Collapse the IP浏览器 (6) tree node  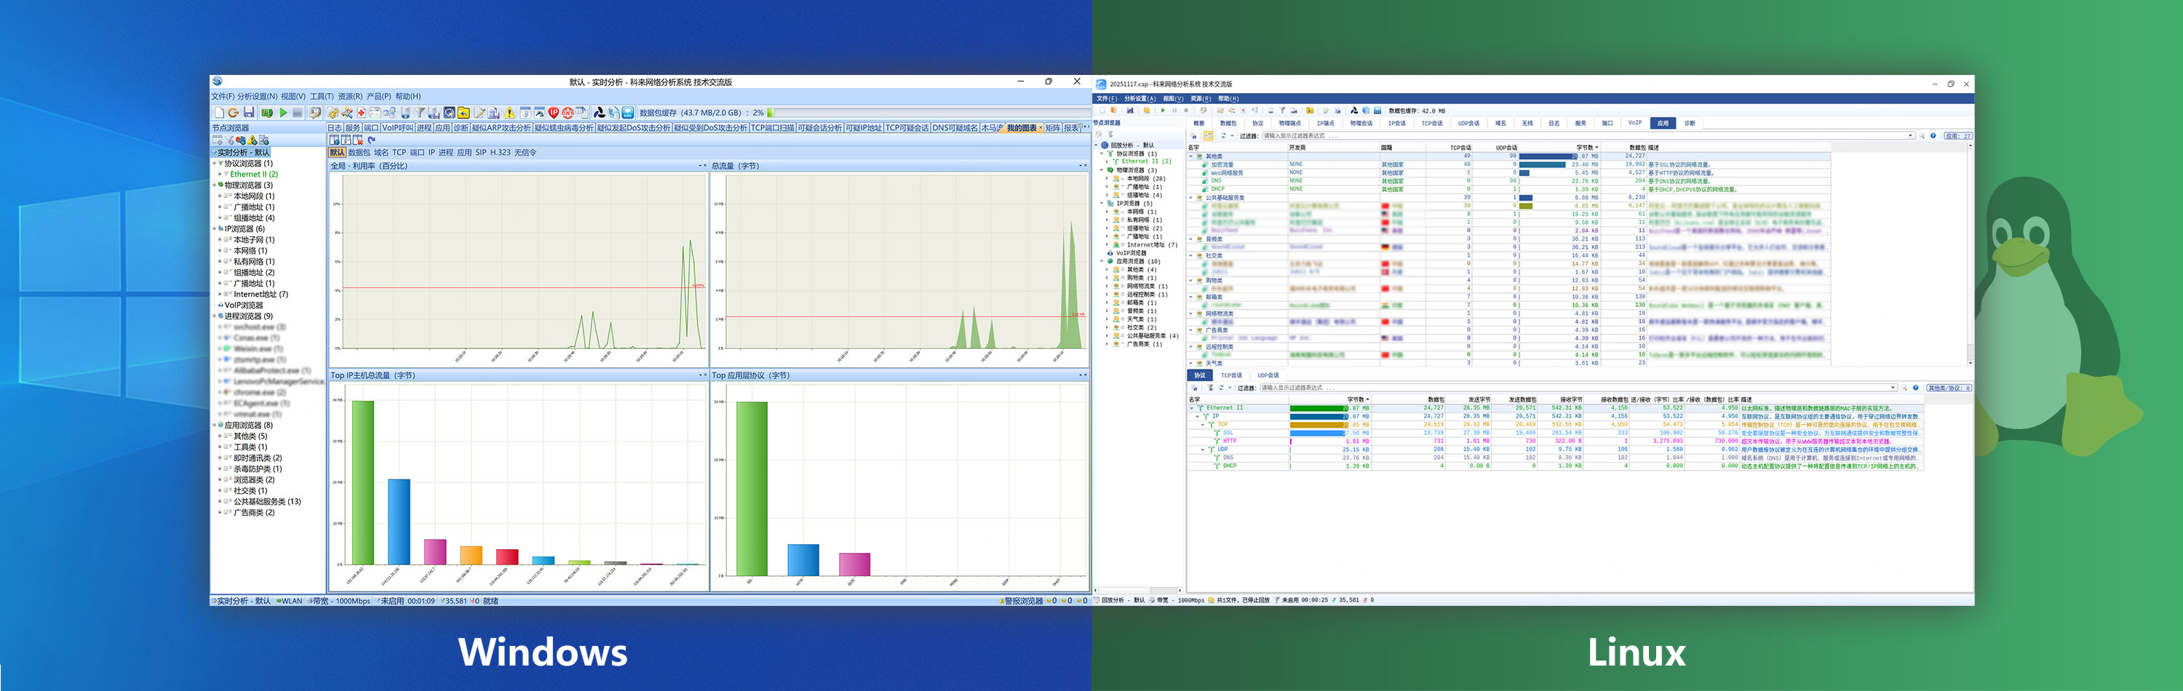point(215,230)
